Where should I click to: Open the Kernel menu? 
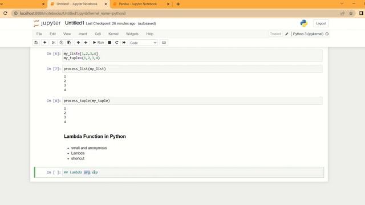pyautogui.click(x=113, y=34)
